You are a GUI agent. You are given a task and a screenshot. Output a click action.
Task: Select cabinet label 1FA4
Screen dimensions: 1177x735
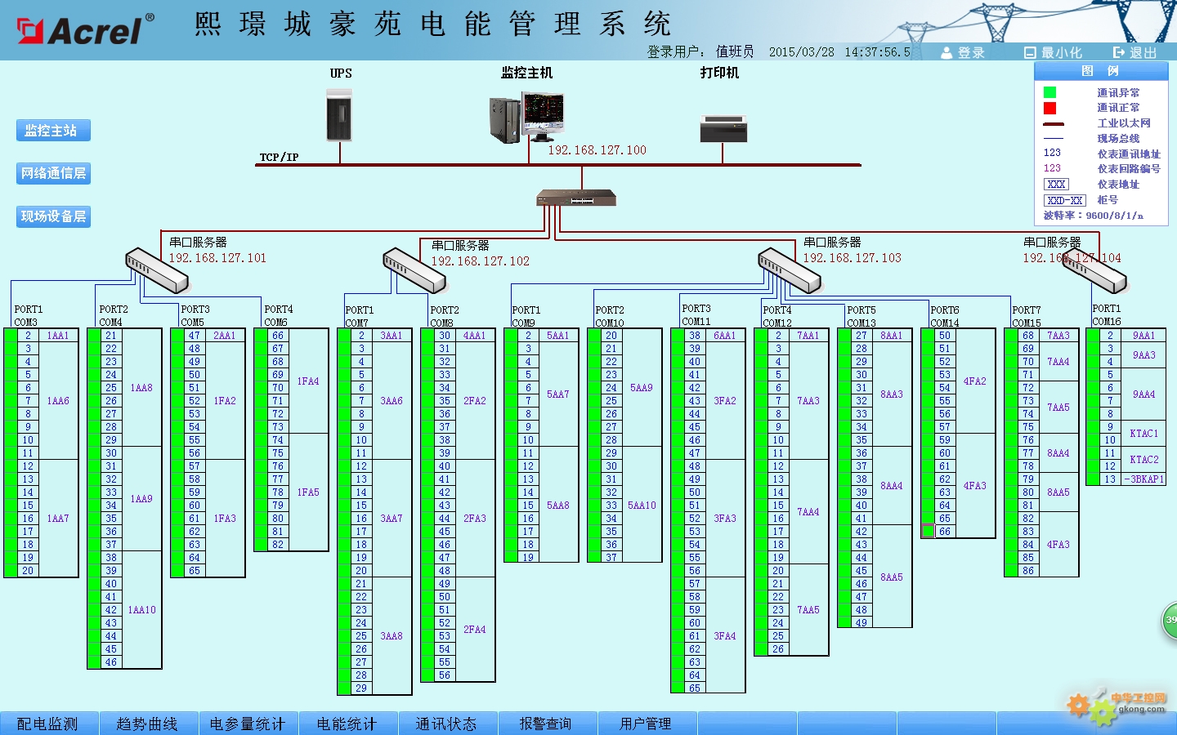[308, 381]
